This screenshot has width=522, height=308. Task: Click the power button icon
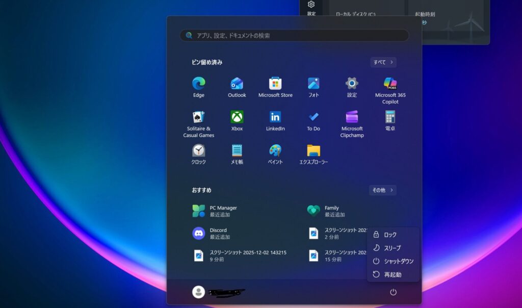(393, 292)
